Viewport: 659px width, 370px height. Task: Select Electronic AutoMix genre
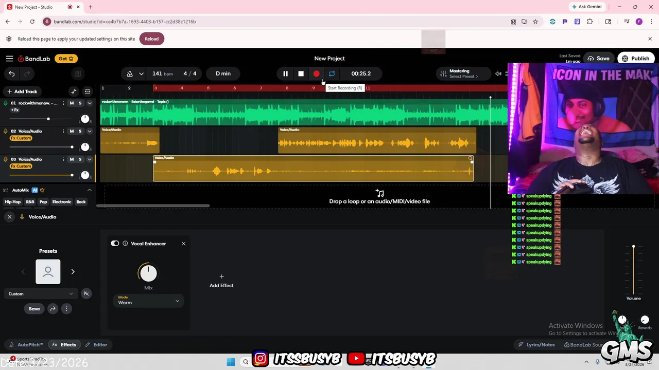click(62, 202)
